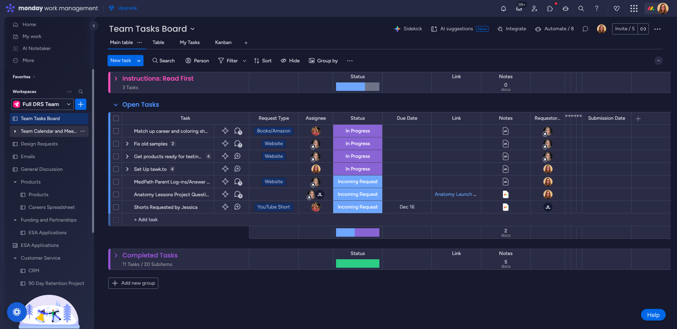This screenshot has height=329, width=677.
Task: Open the apps grid switcher icon
Action: [x=634, y=8]
